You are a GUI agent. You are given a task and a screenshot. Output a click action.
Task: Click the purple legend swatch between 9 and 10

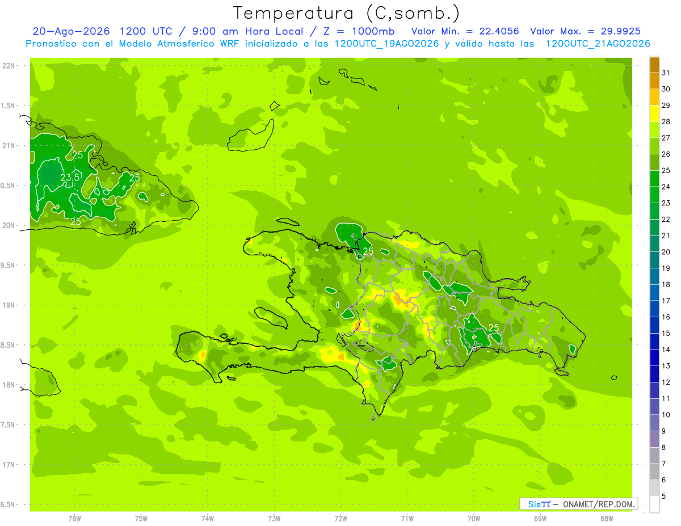[x=654, y=423]
